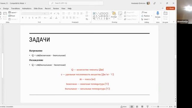Open the Change Case dropdown

46,18
